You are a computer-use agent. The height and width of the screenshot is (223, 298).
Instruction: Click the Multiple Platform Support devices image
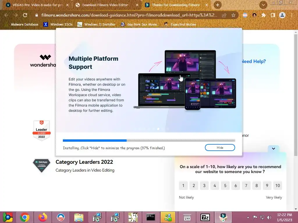(x=185, y=80)
